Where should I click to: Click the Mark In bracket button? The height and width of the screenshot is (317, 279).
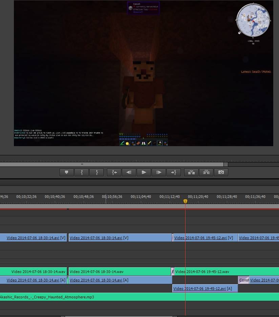pos(82,172)
